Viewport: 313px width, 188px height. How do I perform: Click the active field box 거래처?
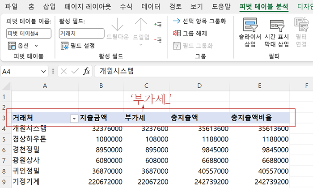tap(81, 34)
